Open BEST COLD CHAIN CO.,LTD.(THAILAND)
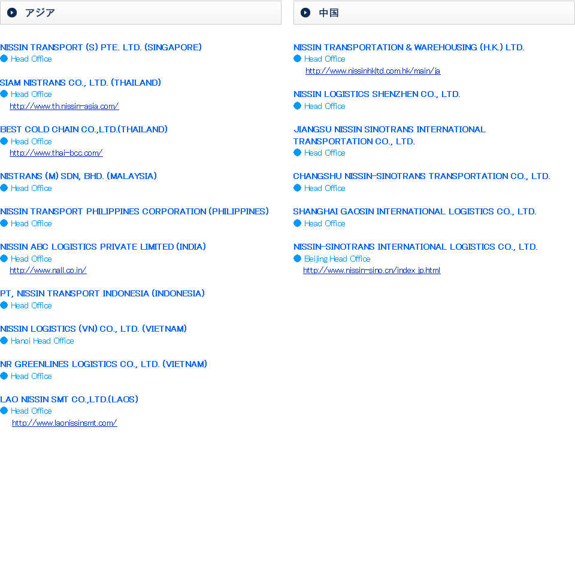Viewport: 575px width, 570px height. click(84, 129)
